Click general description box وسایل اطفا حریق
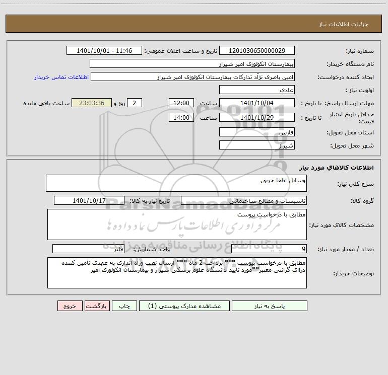This screenshot has height=375, width=388. click(x=176, y=183)
